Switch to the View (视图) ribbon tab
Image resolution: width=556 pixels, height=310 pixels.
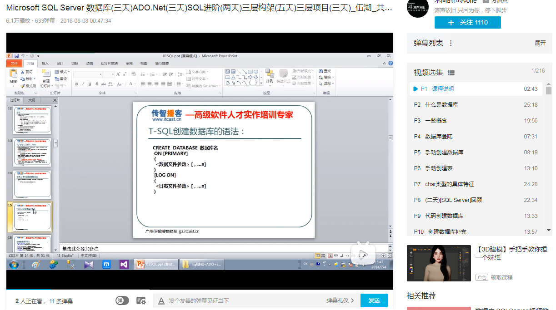[x=144, y=64]
